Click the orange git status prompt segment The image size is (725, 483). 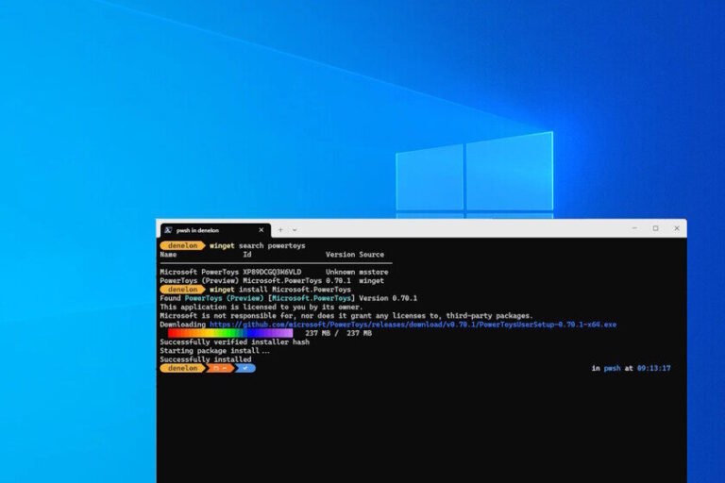pyautogui.click(x=221, y=368)
